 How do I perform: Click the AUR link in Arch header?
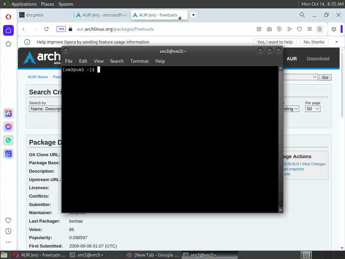pos(291,59)
